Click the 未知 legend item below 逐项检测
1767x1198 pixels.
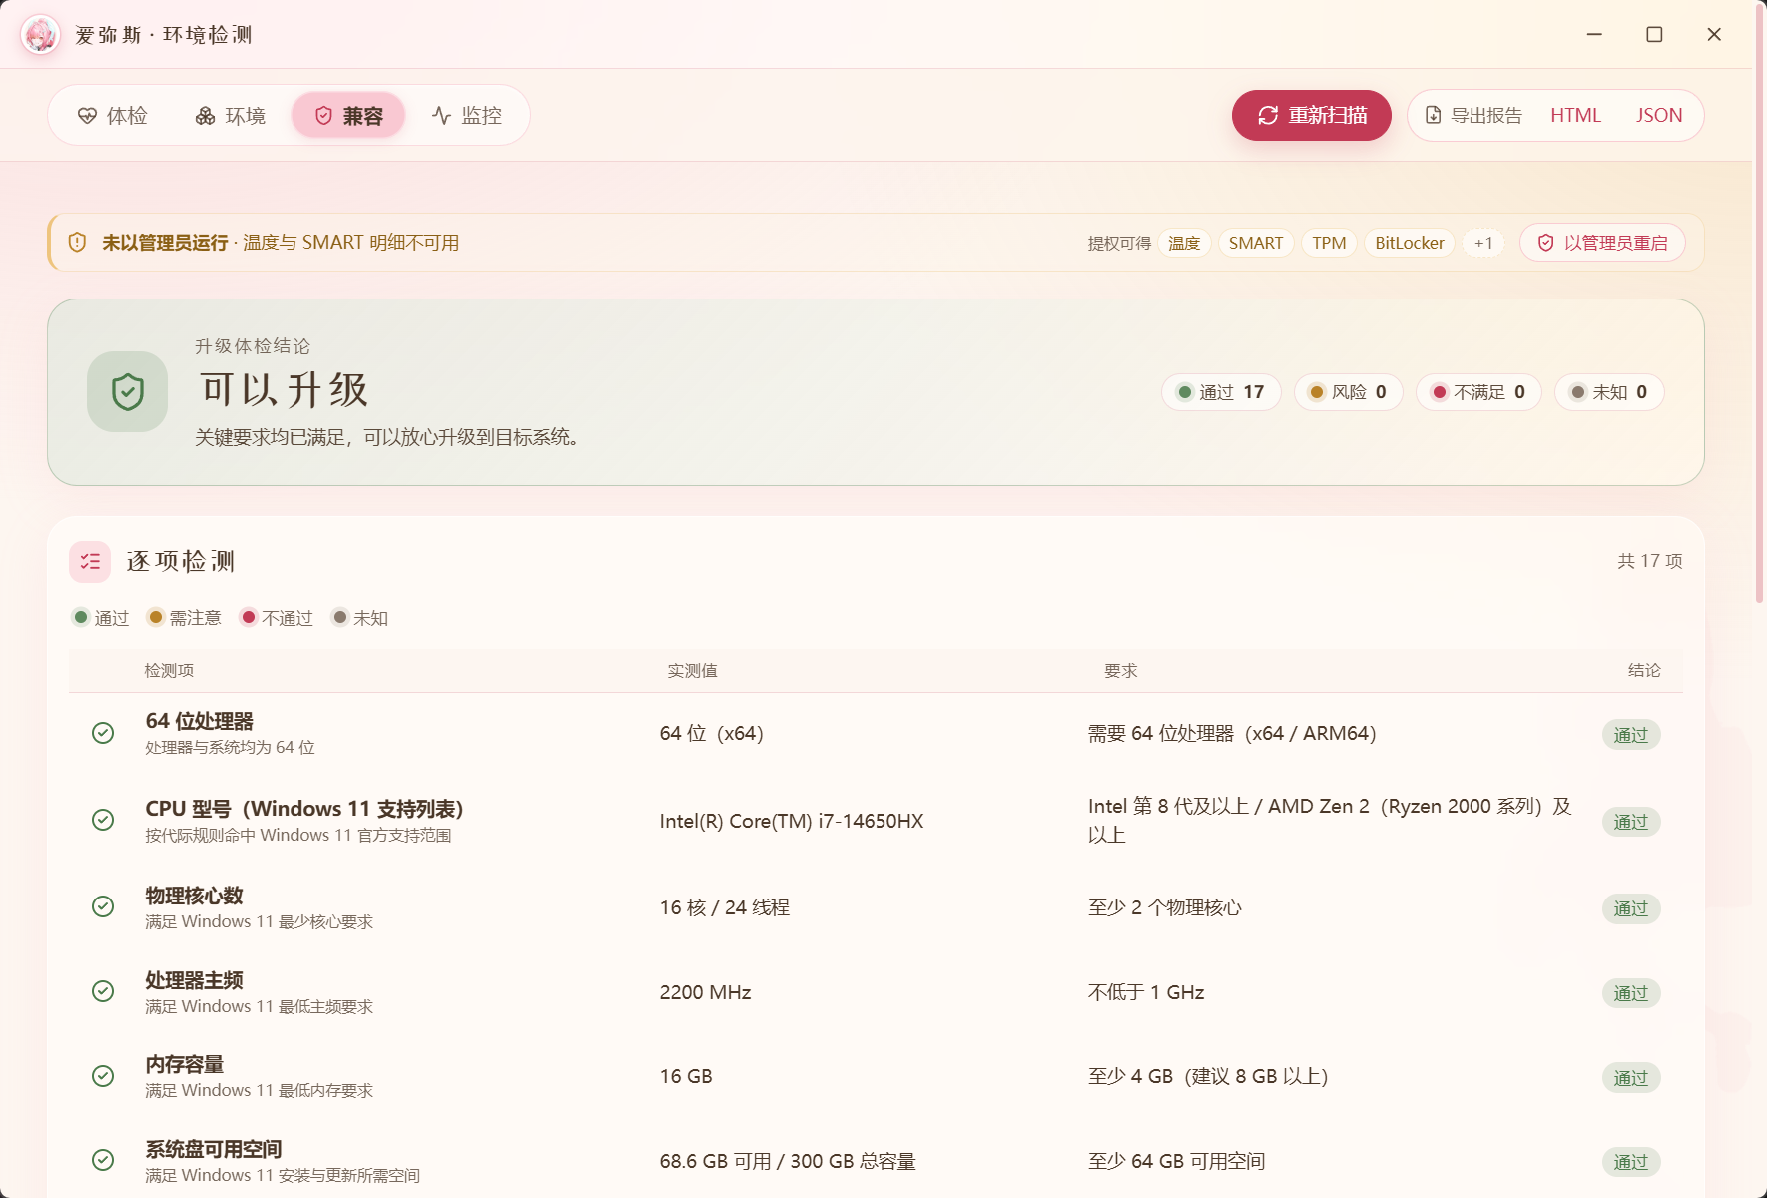click(360, 618)
